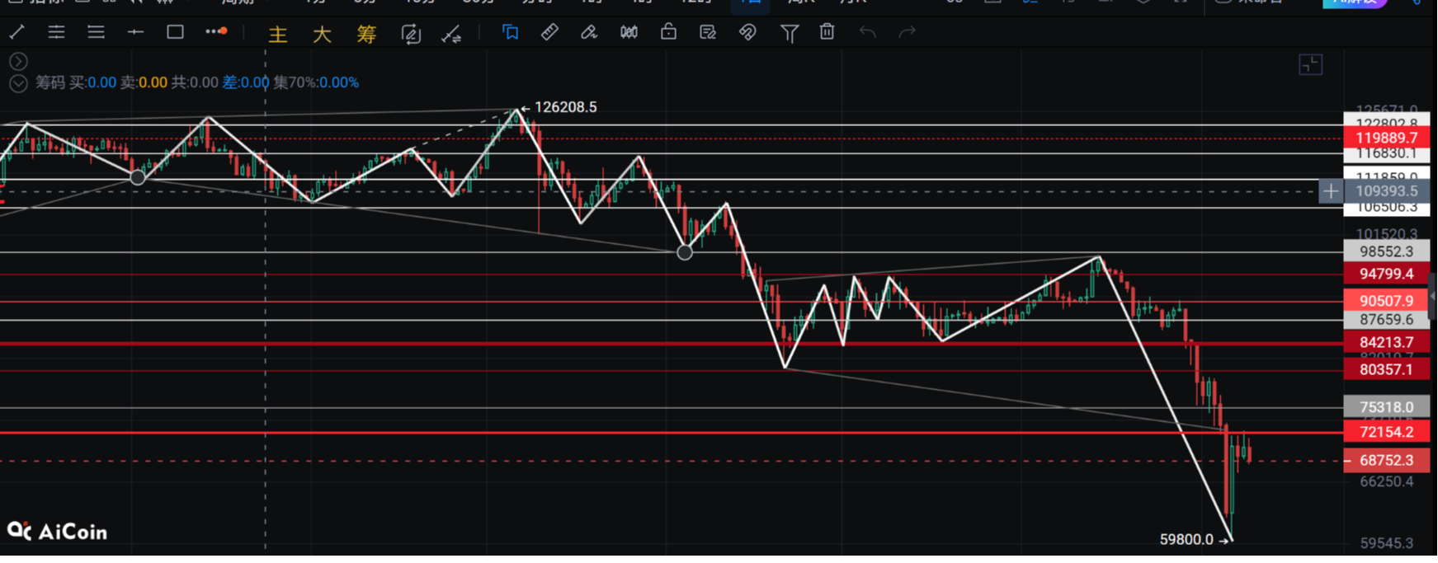The width and height of the screenshot is (1438, 563).
Task: Click the trash icon to delete drawings
Action: (827, 32)
